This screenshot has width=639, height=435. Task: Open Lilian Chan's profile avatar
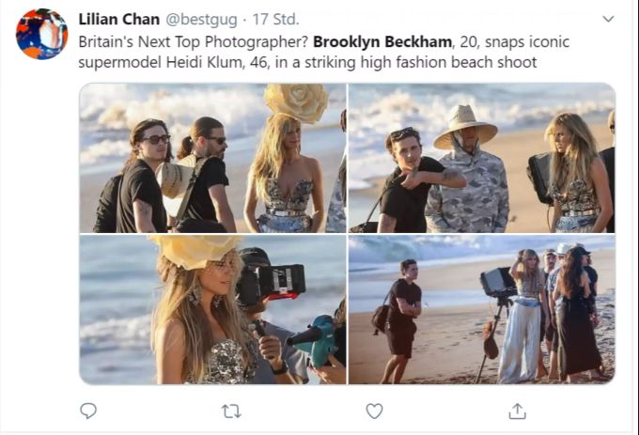click(x=41, y=34)
